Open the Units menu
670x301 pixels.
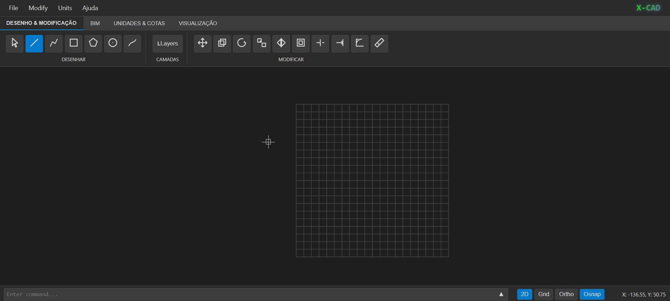(x=65, y=8)
